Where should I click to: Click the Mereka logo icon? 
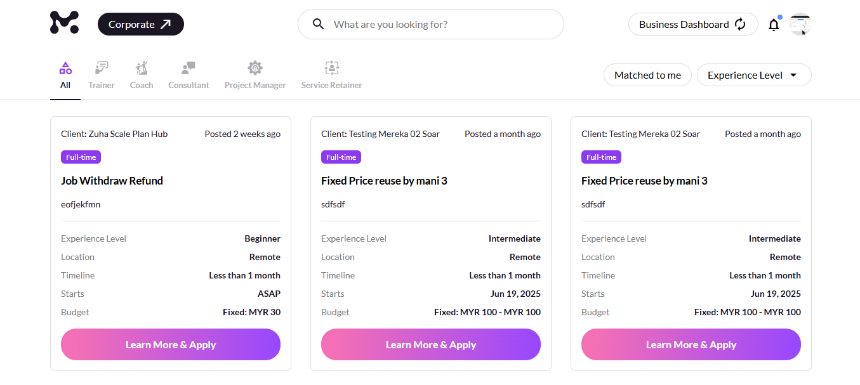[x=64, y=23]
